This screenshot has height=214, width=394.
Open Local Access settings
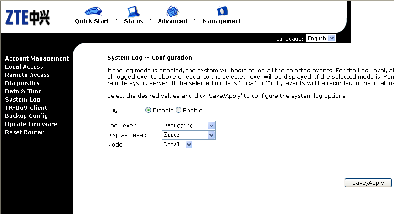[x=24, y=67]
